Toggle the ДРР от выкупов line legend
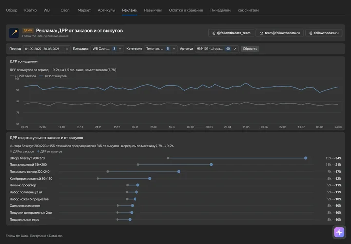 [53, 76]
